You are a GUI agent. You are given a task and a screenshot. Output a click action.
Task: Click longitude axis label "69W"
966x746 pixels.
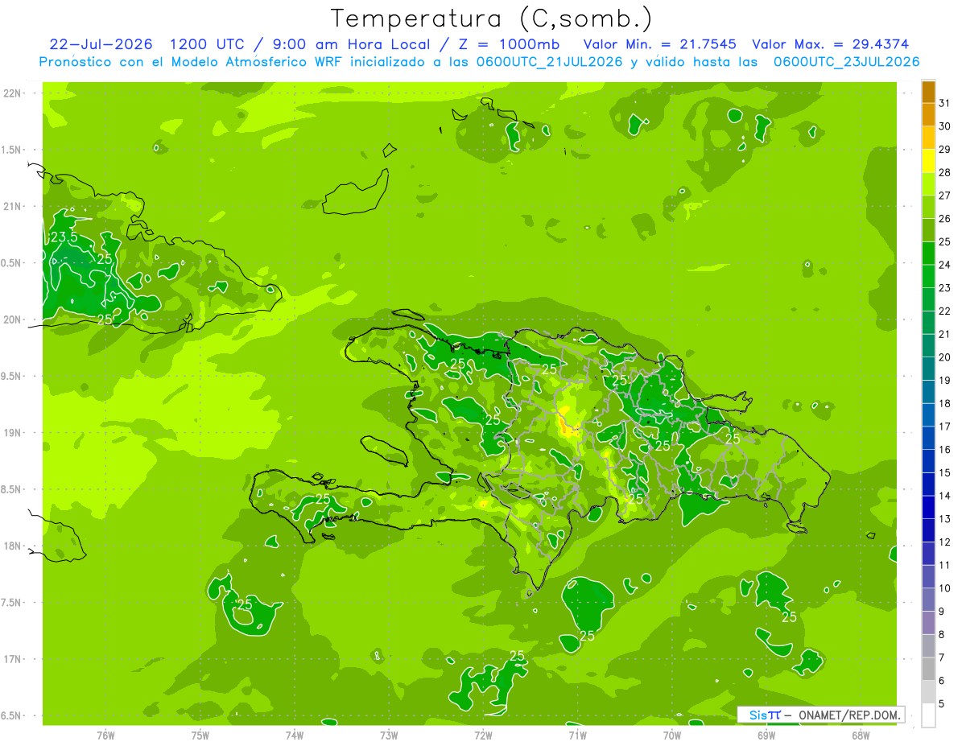pyautogui.click(x=766, y=736)
